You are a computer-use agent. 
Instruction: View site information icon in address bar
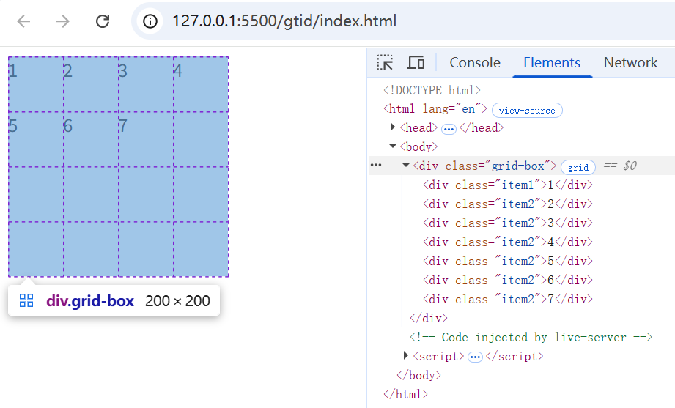pos(150,21)
